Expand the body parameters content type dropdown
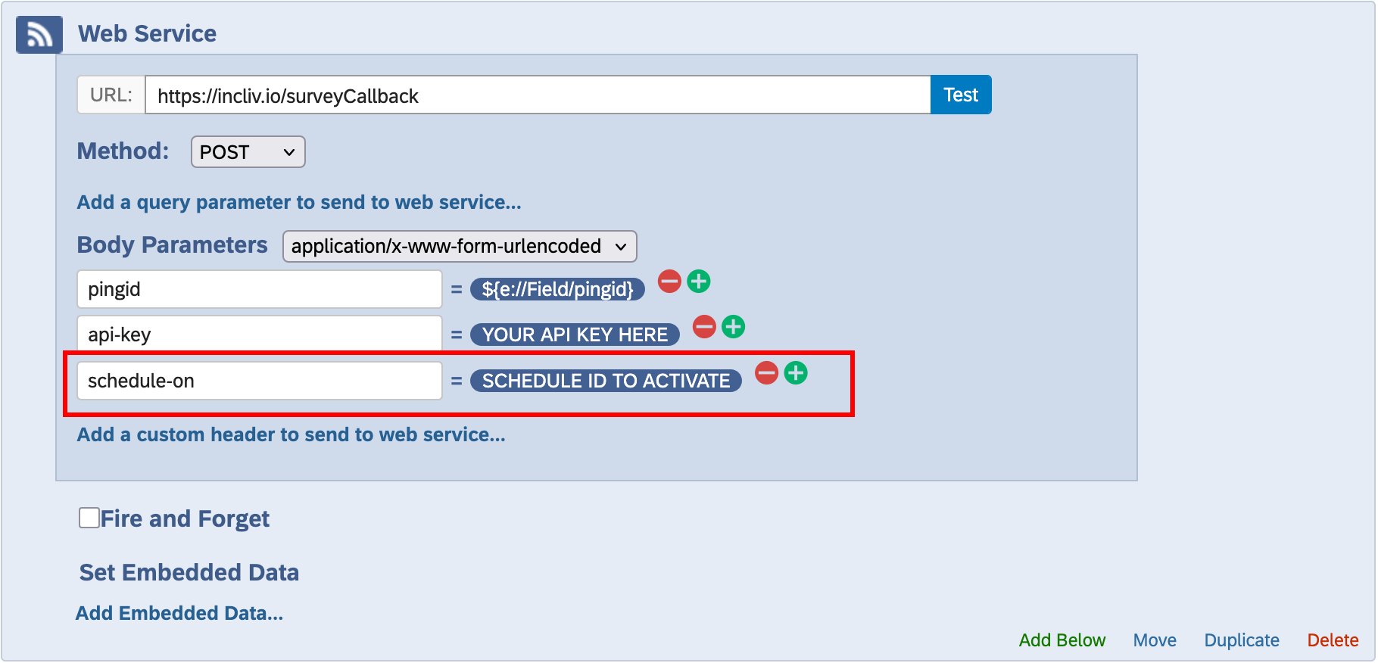Viewport: 1378px width, 663px height. point(459,247)
